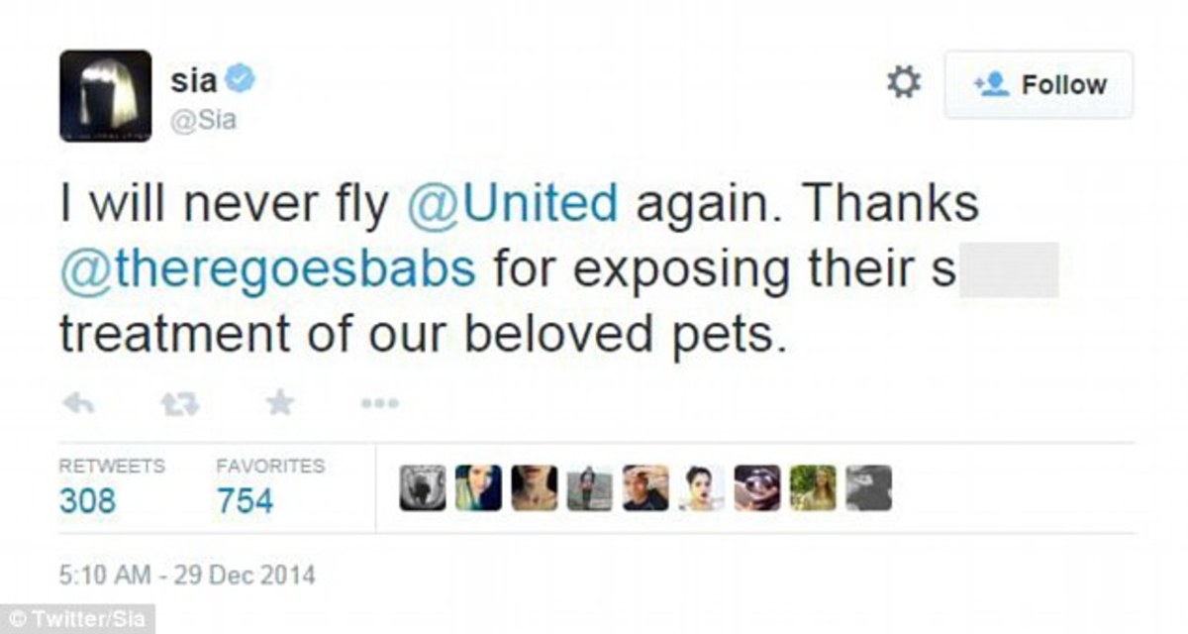Retweet this tweet using the retweet icon

tap(179, 403)
